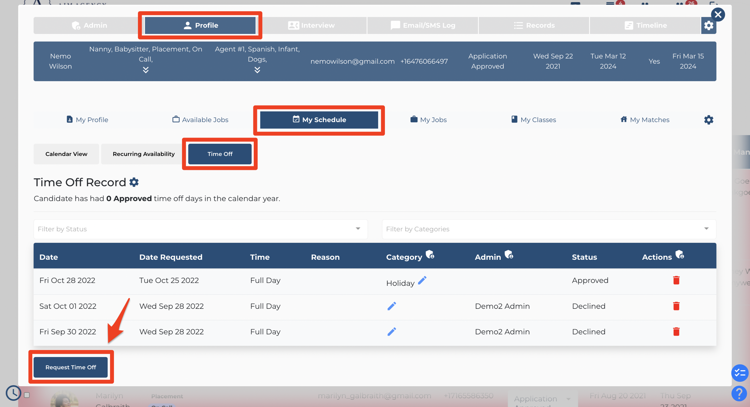Switch to Recurring Availability view

click(143, 154)
